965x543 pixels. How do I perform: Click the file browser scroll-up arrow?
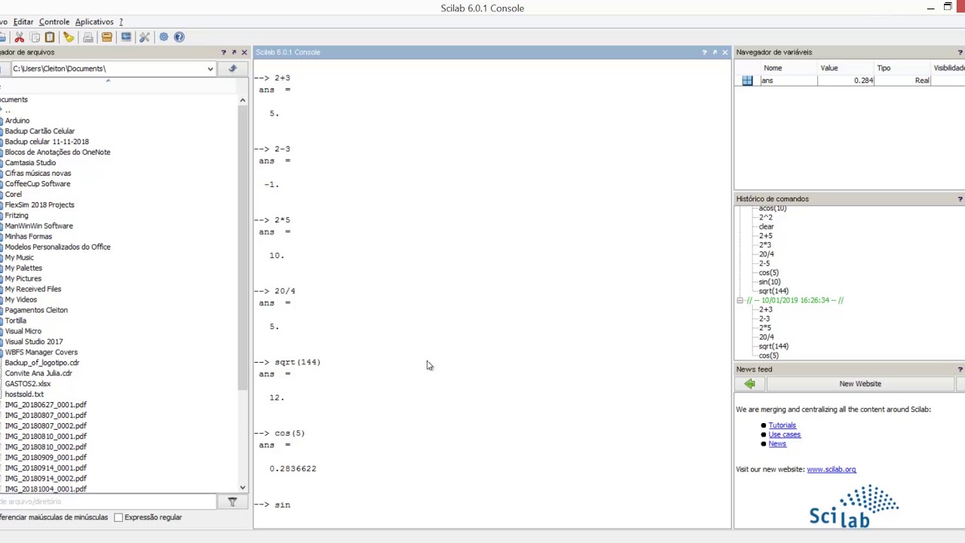tap(243, 100)
